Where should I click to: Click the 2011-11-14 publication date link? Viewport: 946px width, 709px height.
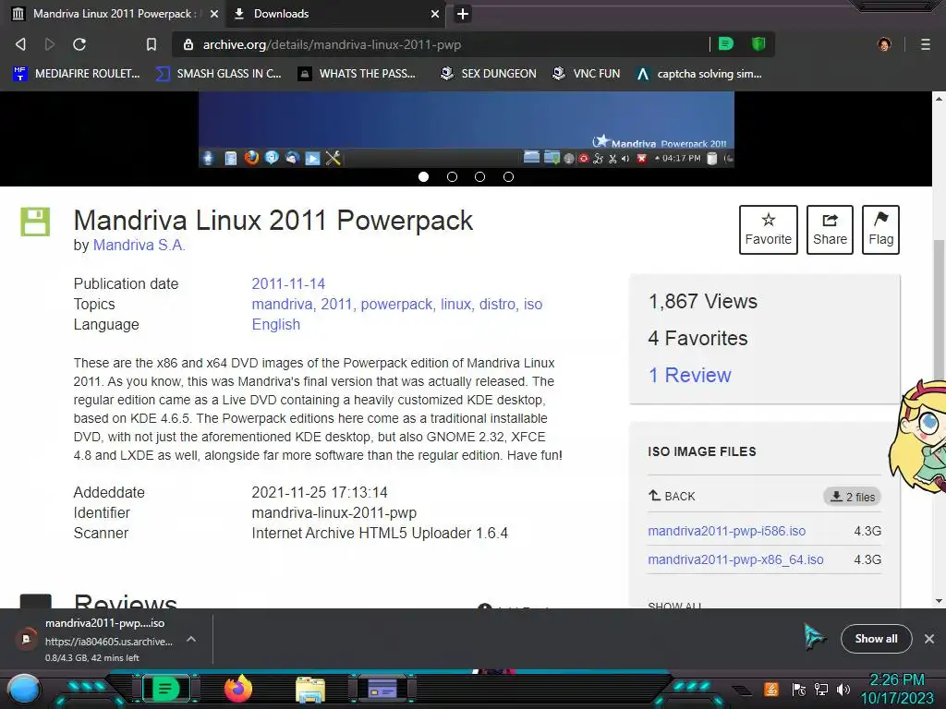click(x=288, y=283)
